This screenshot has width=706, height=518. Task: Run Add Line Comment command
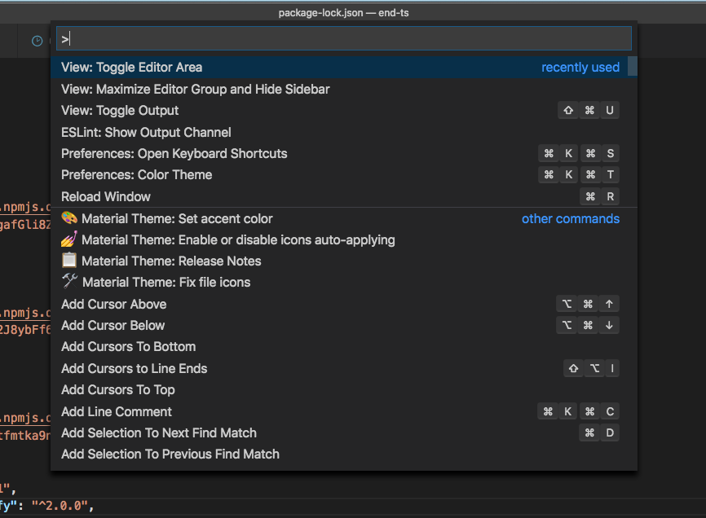point(343,411)
